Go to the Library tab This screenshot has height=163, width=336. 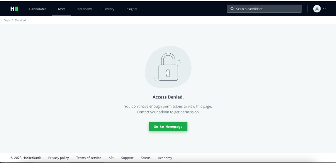109,9
